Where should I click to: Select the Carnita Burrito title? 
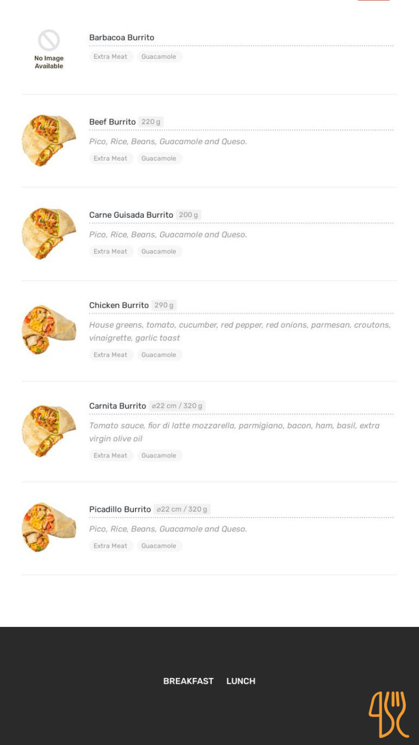118,406
